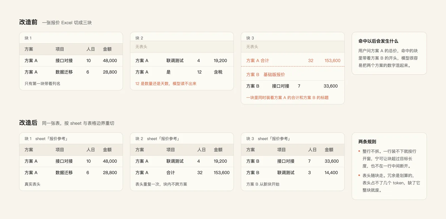Select the 命中以后会发生什么 card heading

click(x=378, y=41)
